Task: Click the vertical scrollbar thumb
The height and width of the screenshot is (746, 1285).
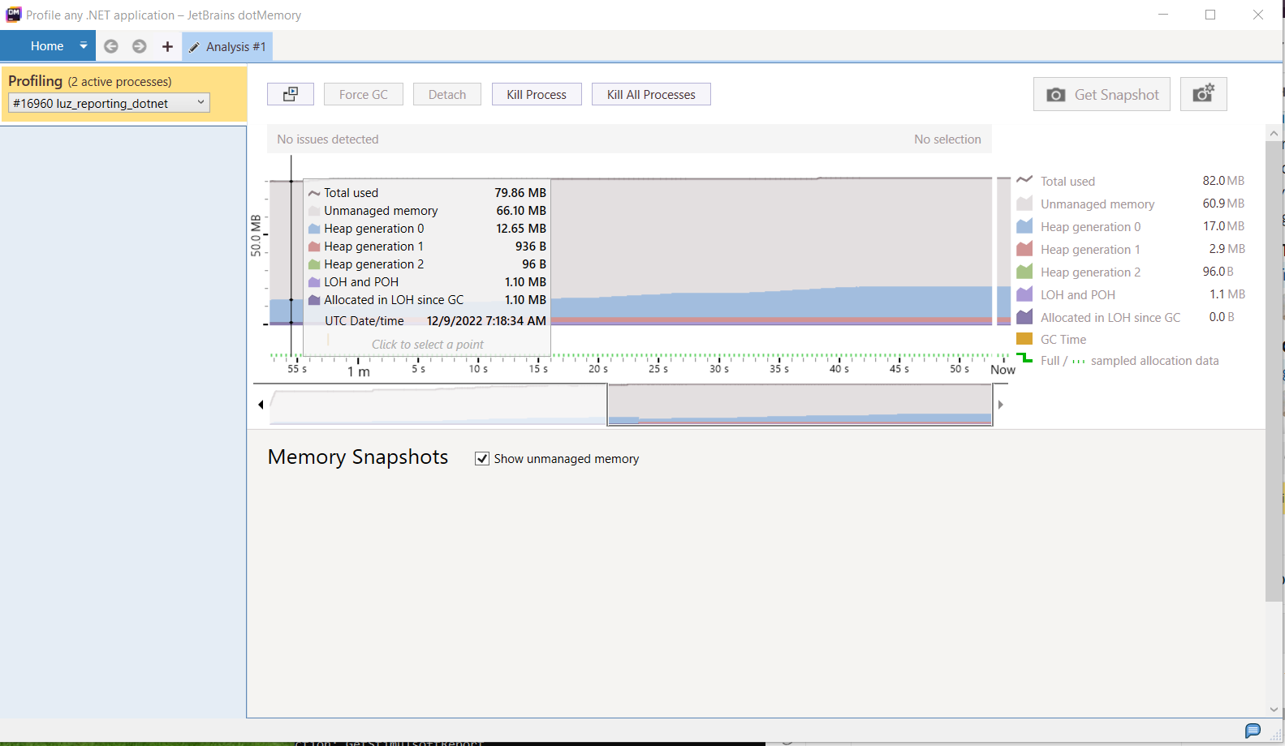Action: click(1274, 371)
